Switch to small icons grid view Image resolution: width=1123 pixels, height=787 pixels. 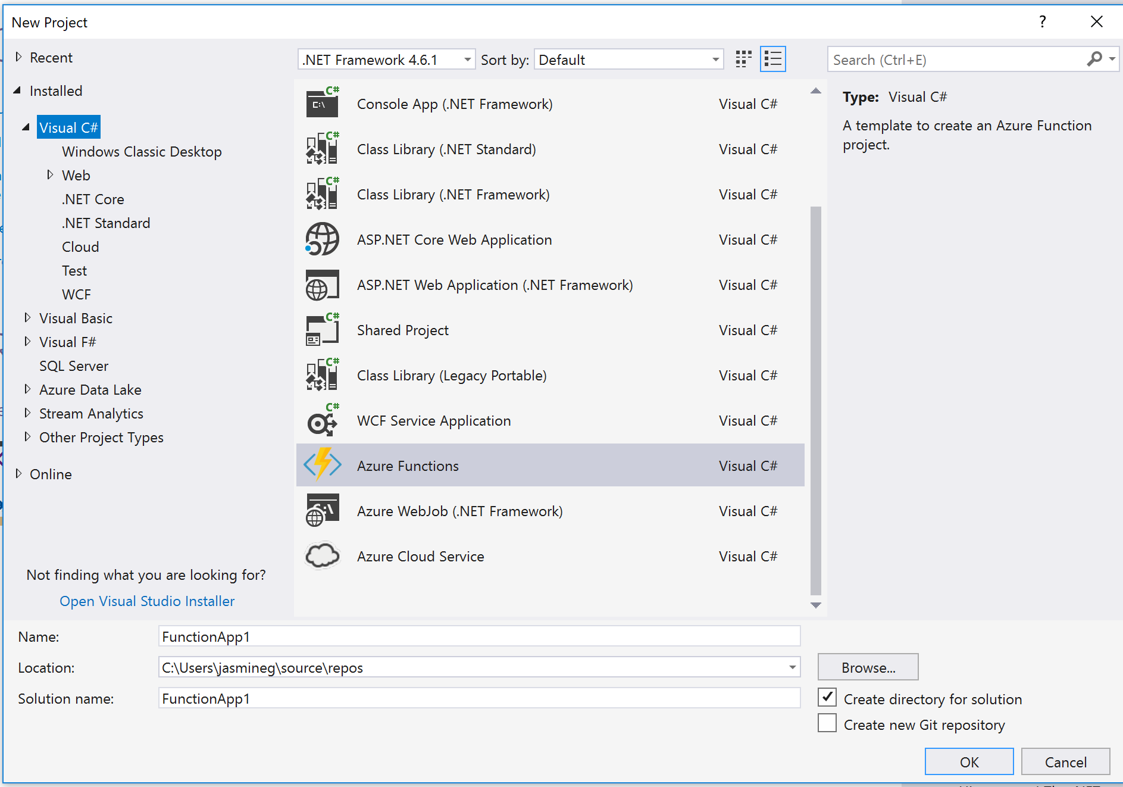coord(743,59)
